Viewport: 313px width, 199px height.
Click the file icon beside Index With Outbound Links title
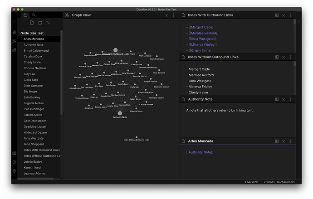coord(183,15)
